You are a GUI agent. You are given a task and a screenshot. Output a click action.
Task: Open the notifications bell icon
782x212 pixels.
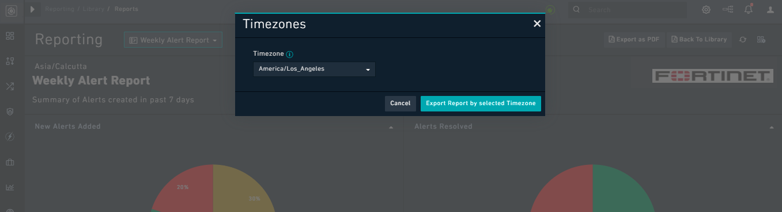coord(749,10)
